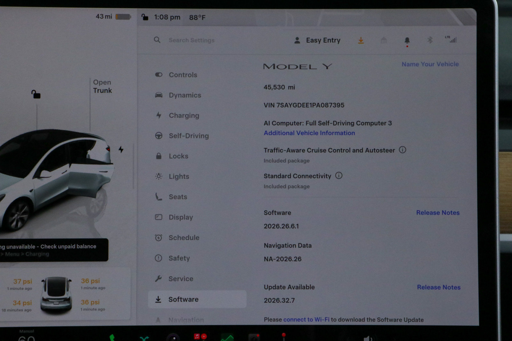The height and width of the screenshot is (341, 512).
Task: Tap the battery range indicator
Action: (x=113, y=16)
